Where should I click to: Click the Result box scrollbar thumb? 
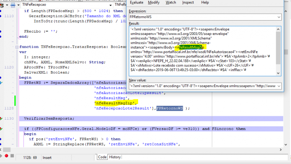(278, 48)
